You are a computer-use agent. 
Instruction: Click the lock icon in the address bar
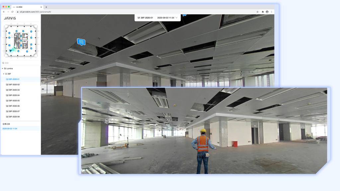click(x=18, y=12)
